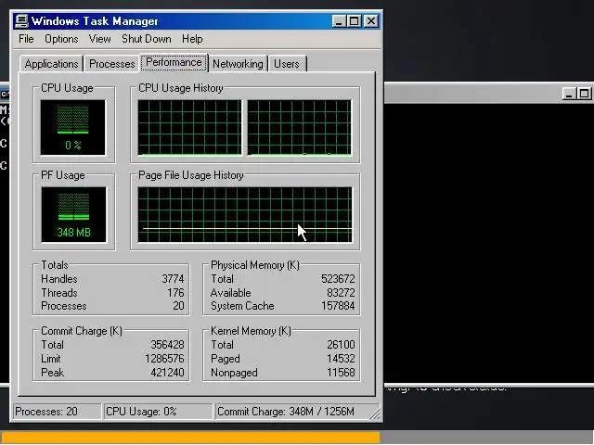Switch to the Networking tab
The width and height of the screenshot is (594, 445).
tap(238, 64)
